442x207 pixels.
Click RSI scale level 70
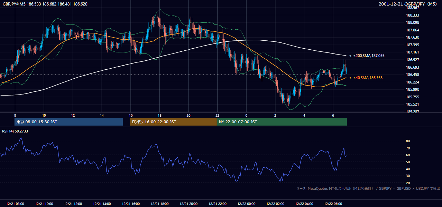[x=408, y=148]
